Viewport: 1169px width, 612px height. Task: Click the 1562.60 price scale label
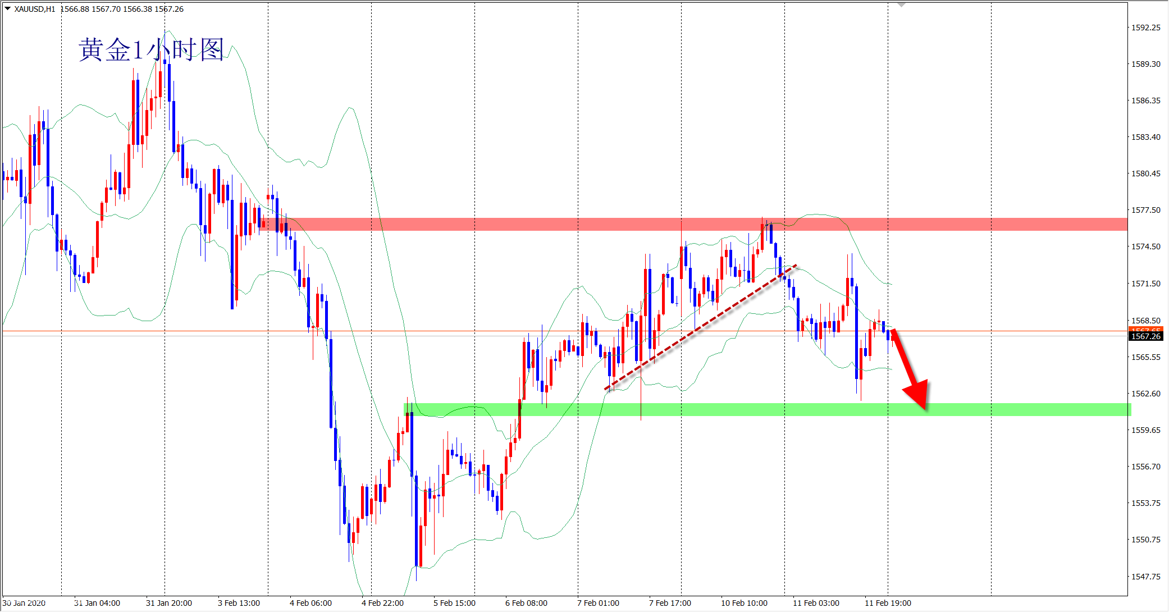1145,394
